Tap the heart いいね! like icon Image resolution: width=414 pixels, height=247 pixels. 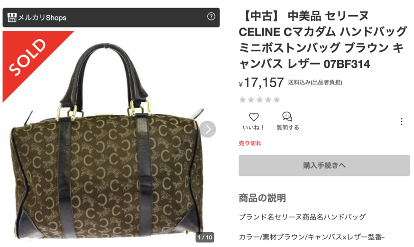pyautogui.click(x=254, y=117)
